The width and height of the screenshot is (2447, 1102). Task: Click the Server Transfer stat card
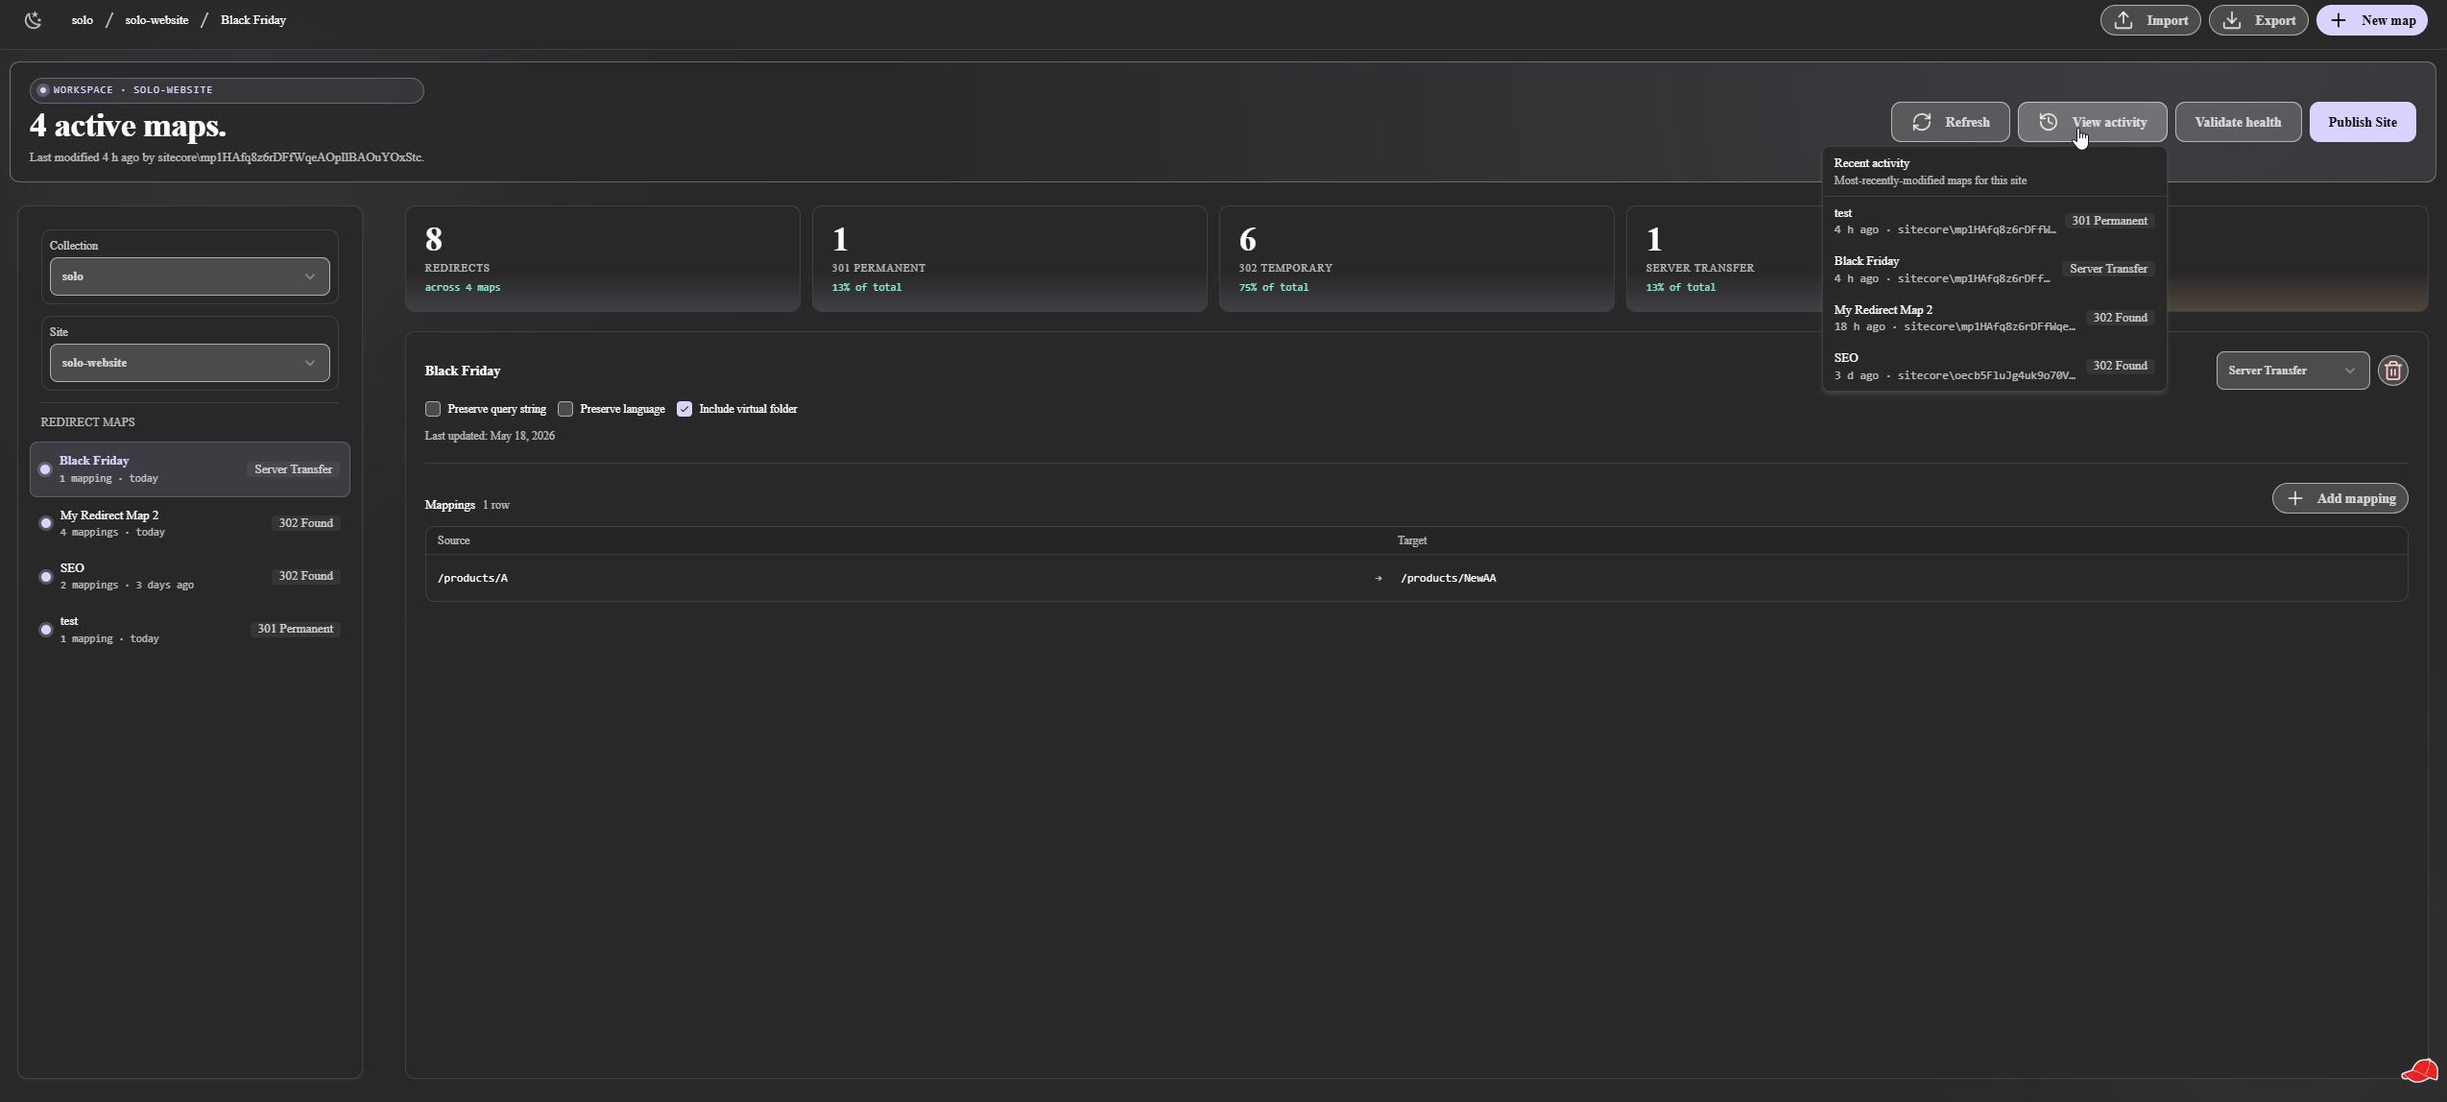click(x=1724, y=259)
